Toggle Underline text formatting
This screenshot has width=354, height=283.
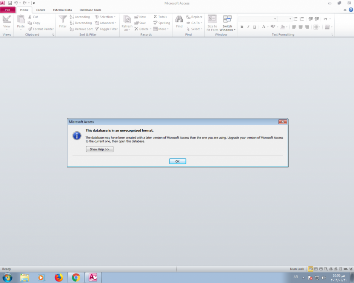coord(254,27)
